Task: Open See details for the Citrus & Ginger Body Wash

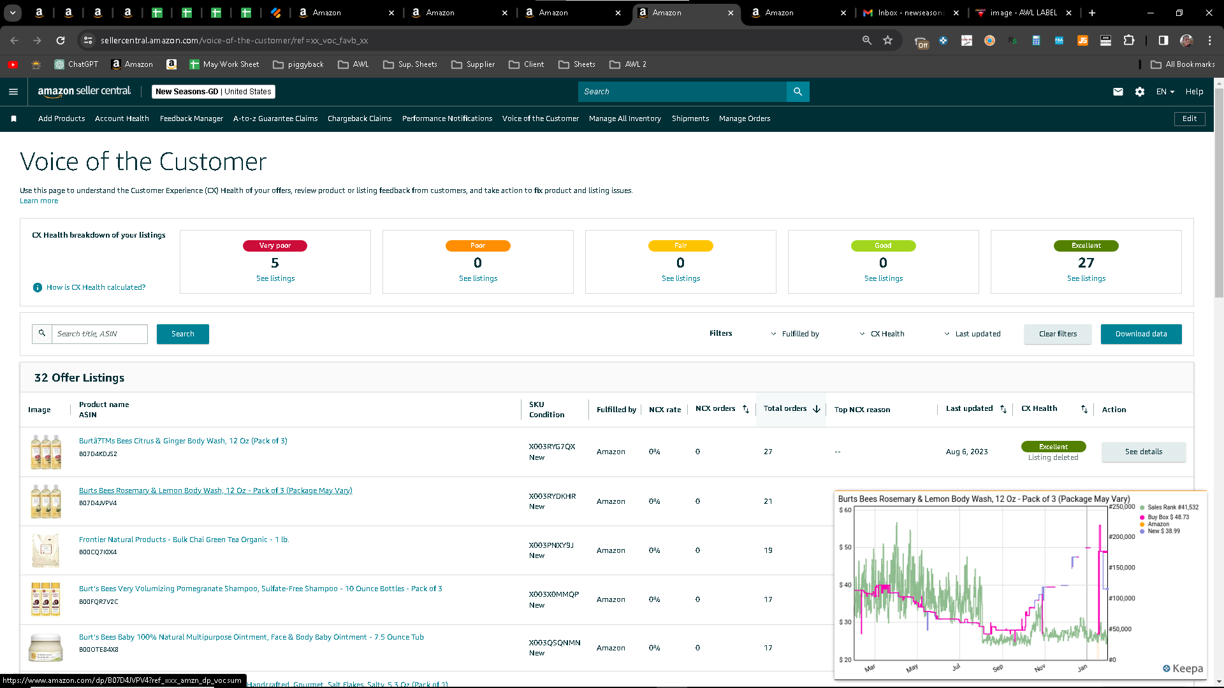Action: coord(1144,452)
